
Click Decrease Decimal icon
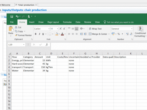[131, 34]
